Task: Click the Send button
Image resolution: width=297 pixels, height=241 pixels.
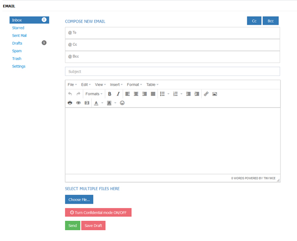Action: pyautogui.click(x=73, y=226)
